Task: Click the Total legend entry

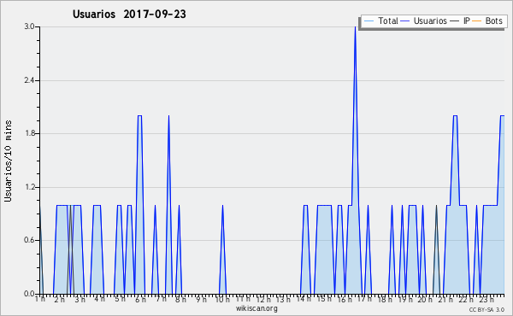Action: pos(381,20)
